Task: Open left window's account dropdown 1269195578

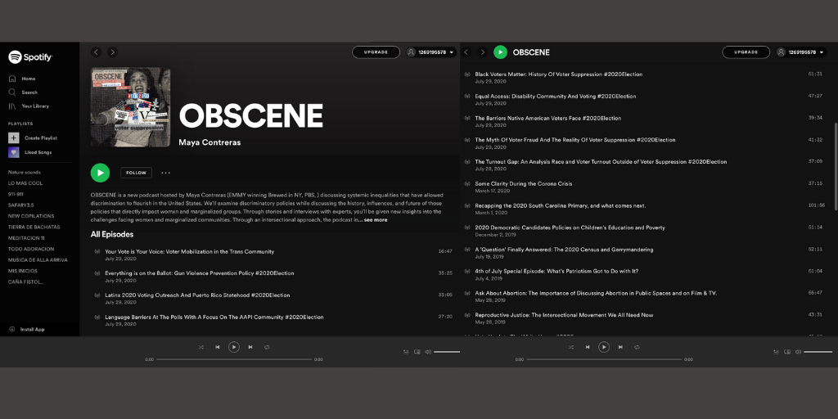Action: tap(430, 52)
